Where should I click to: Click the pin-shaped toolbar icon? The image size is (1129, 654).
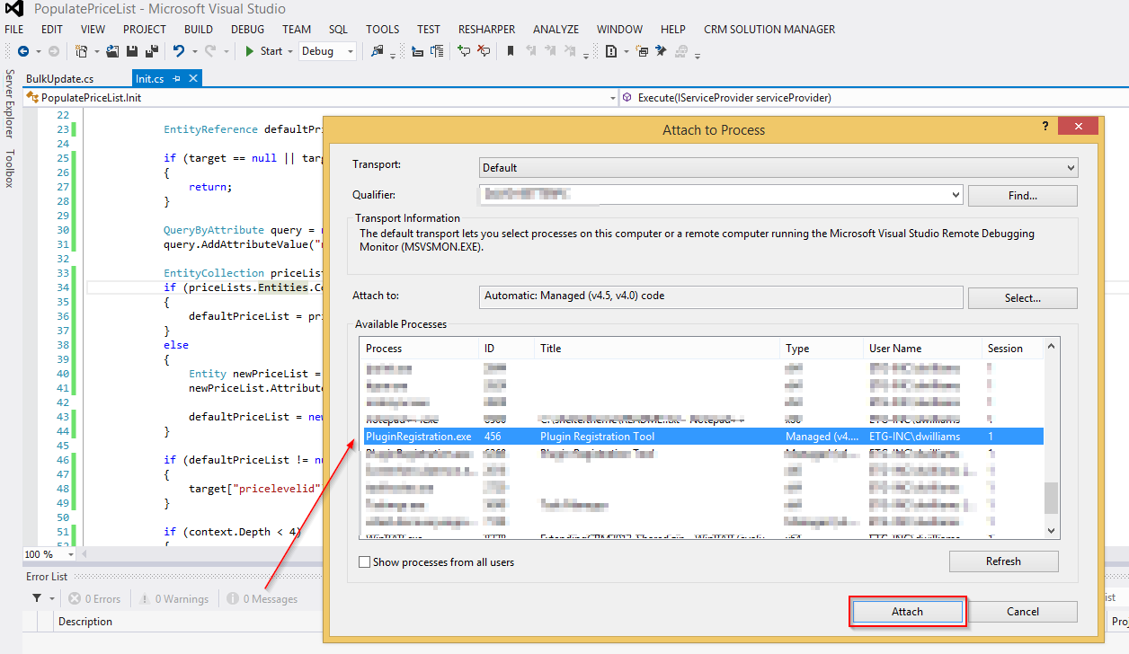click(661, 51)
